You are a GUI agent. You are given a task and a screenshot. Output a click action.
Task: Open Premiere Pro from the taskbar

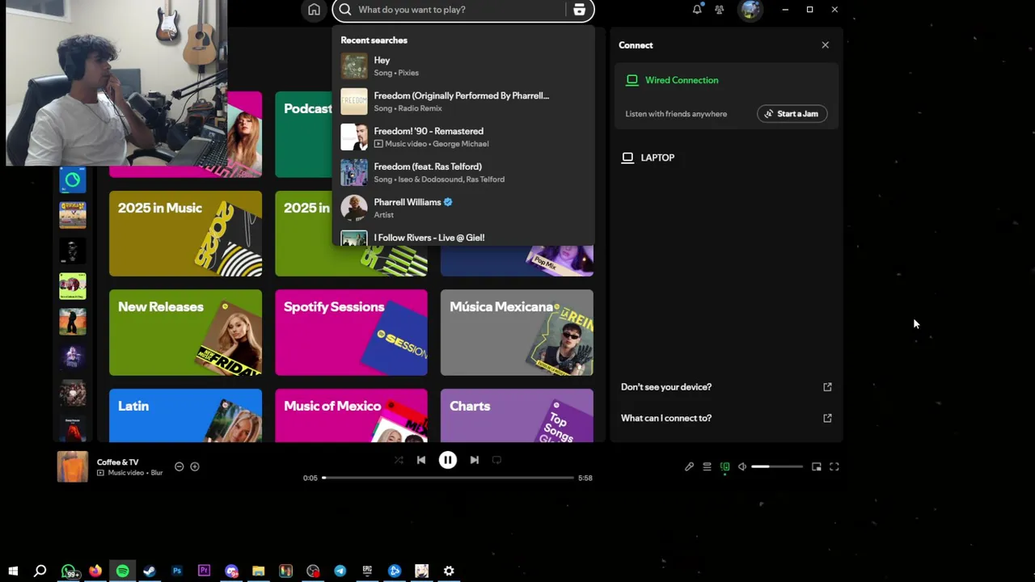(x=204, y=571)
